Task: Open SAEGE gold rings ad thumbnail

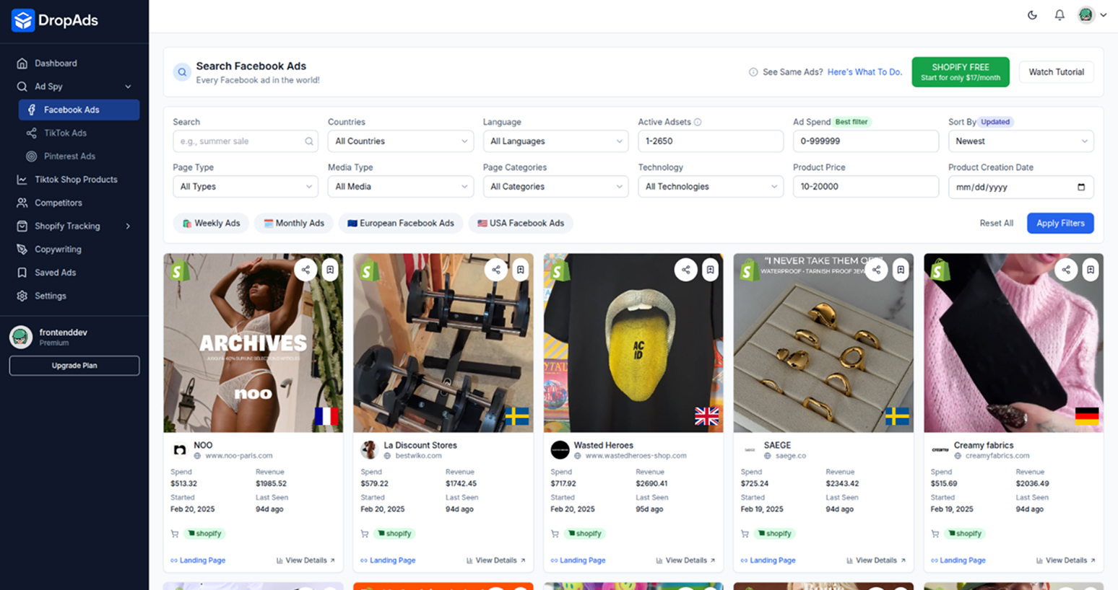Action: point(823,343)
